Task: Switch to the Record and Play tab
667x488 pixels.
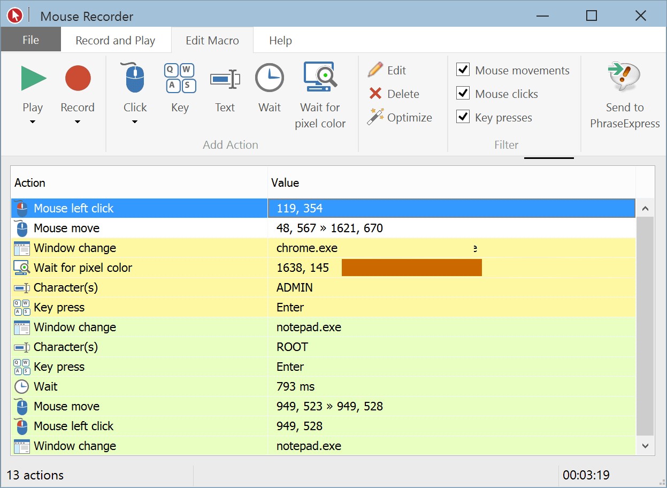Action: [x=116, y=41]
